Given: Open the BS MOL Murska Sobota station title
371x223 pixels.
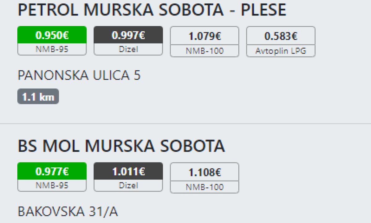Looking at the screenshot, I should tap(121, 146).
